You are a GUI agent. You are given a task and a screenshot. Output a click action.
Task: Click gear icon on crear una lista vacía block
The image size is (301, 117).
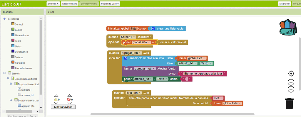pos(153,28)
